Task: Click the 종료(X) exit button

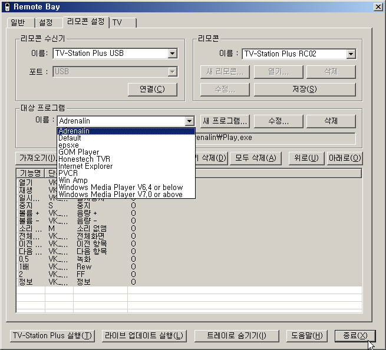Action: pos(355,336)
